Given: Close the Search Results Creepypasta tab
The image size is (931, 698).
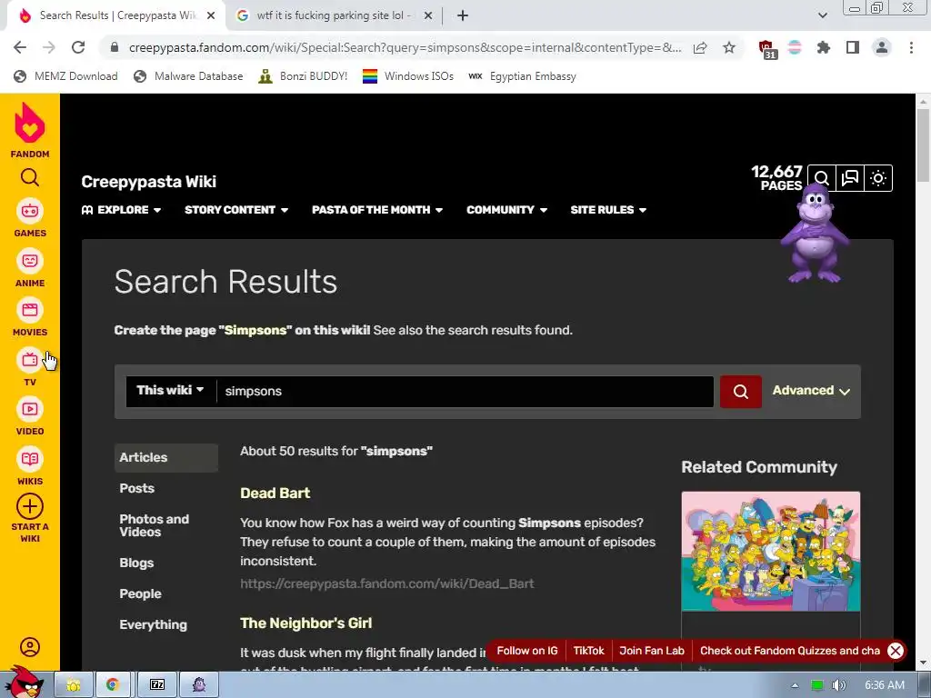Looking at the screenshot, I should tap(211, 15).
